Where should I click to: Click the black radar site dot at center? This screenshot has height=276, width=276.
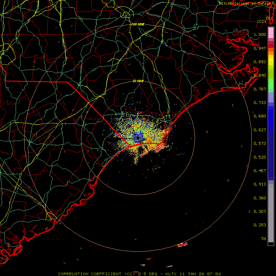[138, 138]
